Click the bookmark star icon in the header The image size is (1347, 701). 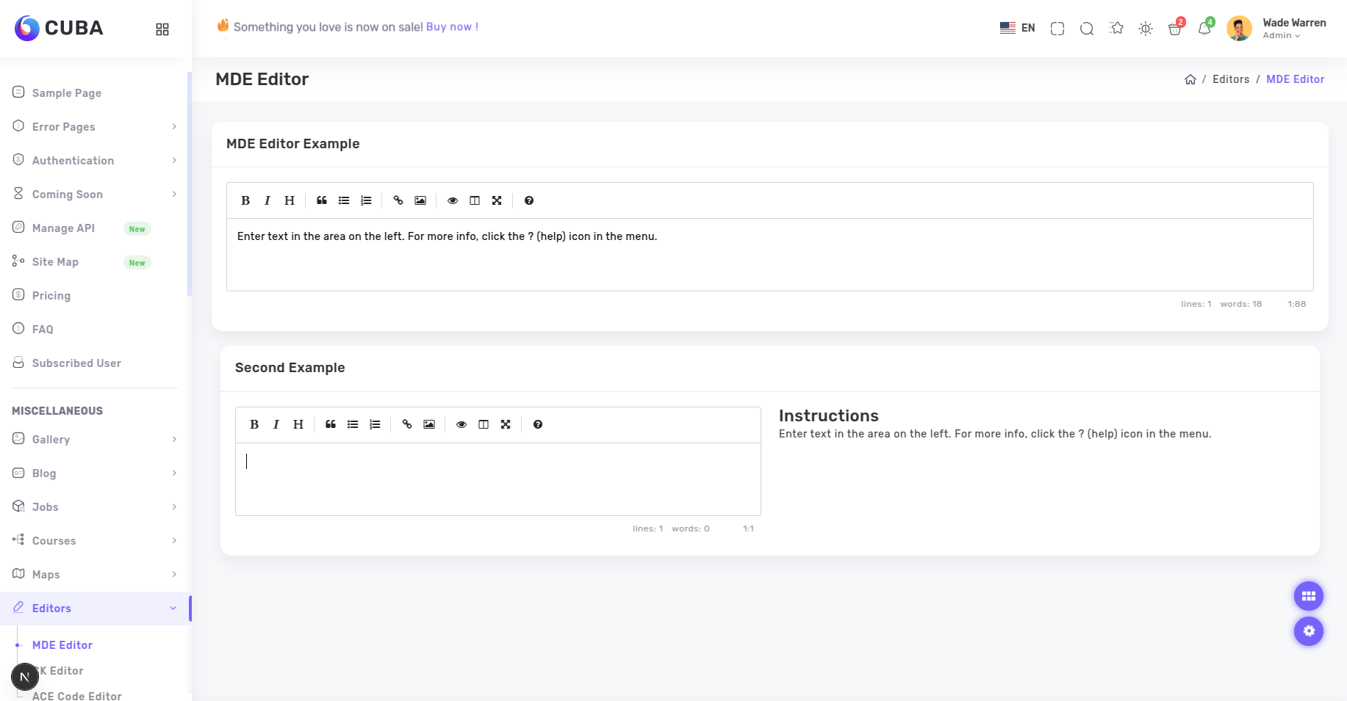click(x=1116, y=29)
